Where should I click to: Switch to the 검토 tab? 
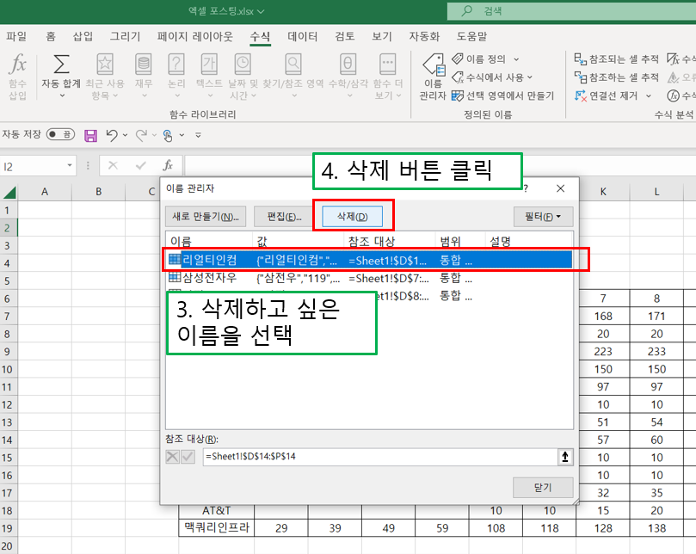pyautogui.click(x=344, y=36)
